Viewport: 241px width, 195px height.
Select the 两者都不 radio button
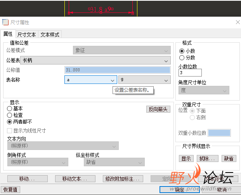10,122
